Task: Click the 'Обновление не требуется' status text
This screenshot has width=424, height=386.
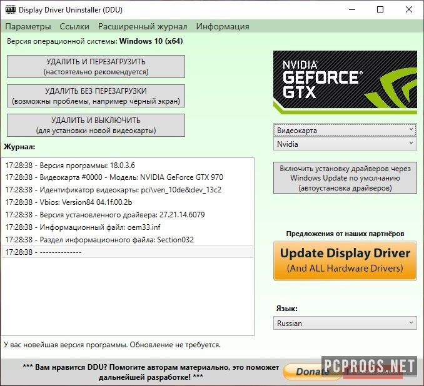Action: (x=175, y=345)
